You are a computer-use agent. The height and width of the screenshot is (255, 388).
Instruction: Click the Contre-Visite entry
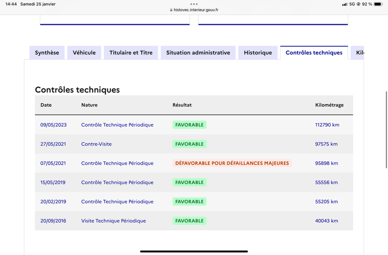tap(96, 144)
